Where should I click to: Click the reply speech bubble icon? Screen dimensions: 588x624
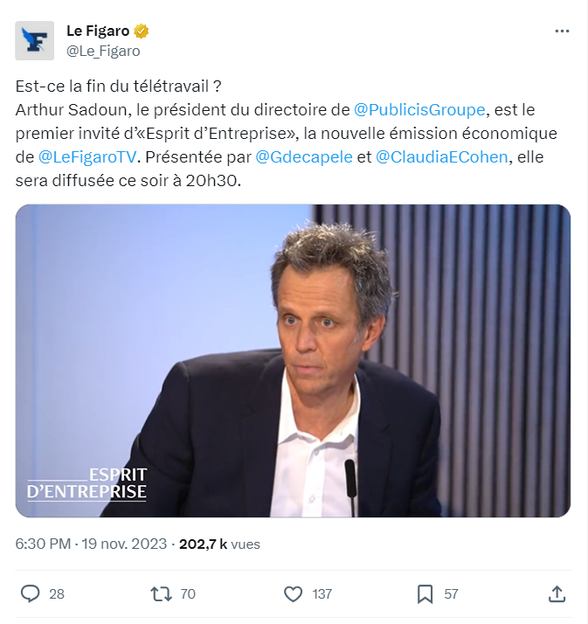tap(31, 593)
